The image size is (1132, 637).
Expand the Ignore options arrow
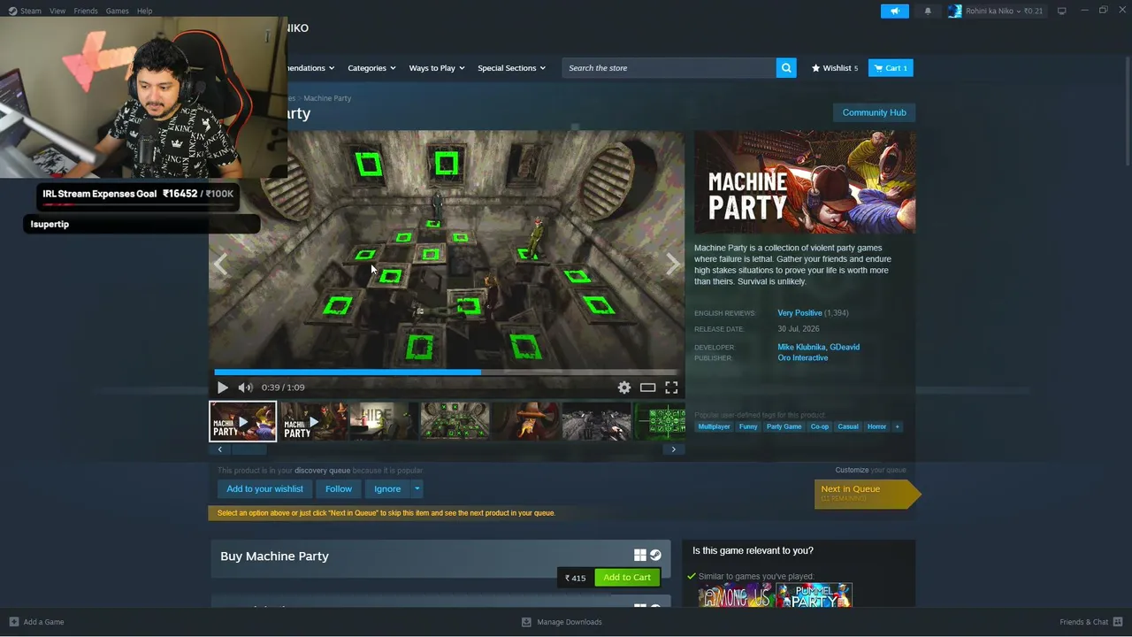tap(417, 488)
